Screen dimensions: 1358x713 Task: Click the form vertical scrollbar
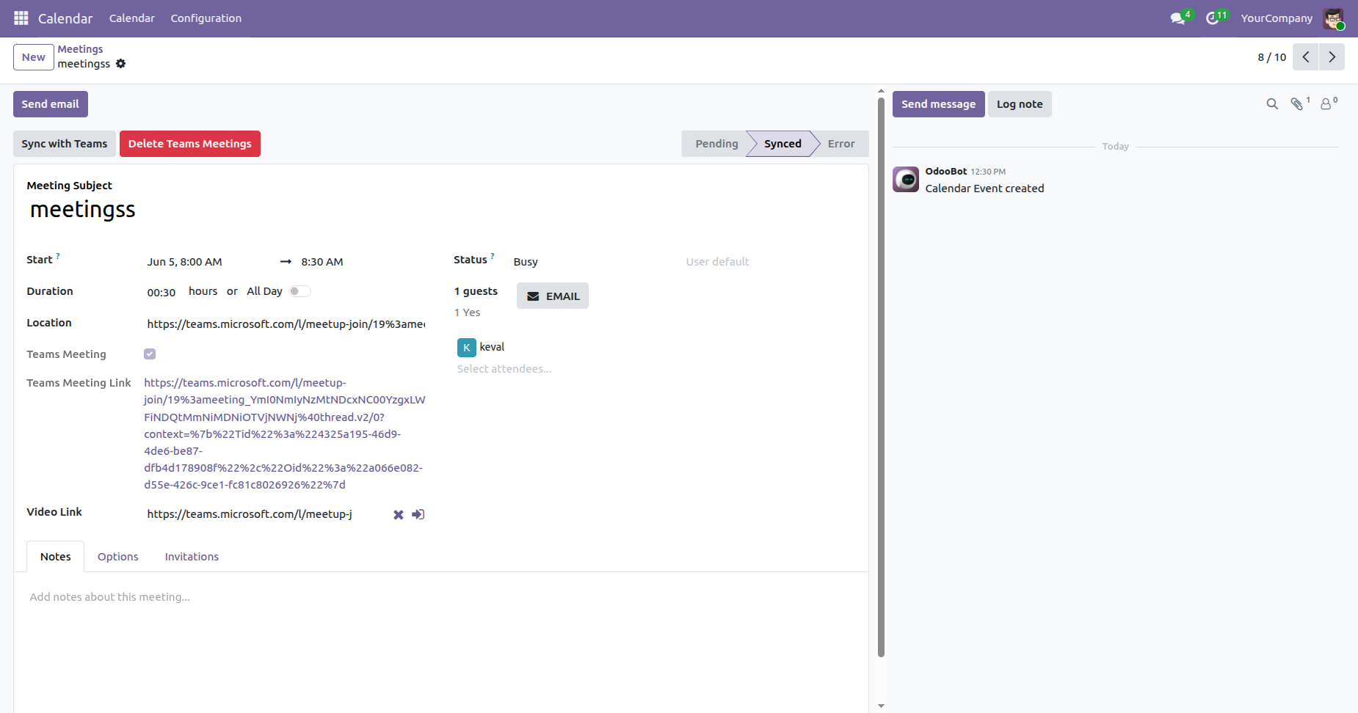click(x=881, y=377)
